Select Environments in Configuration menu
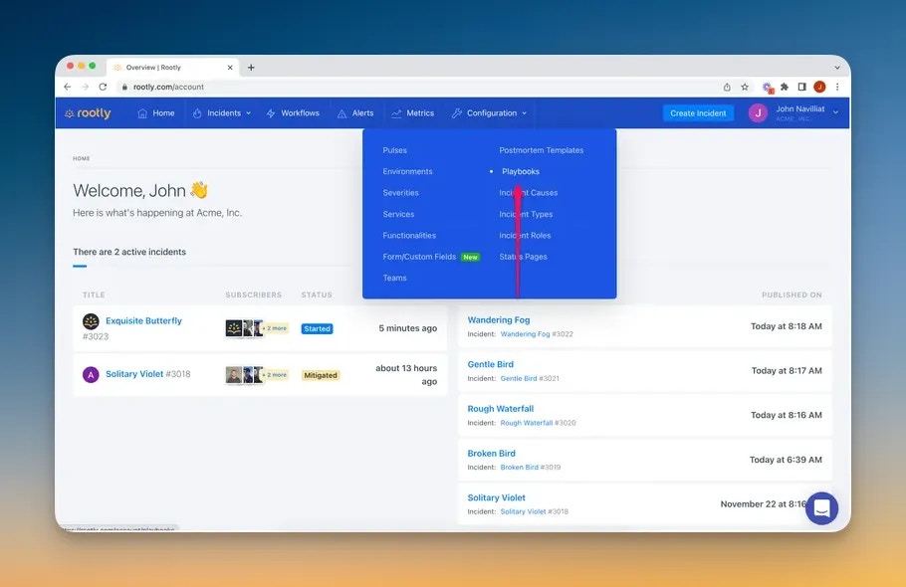906x587 pixels. [x=407, y=171]
